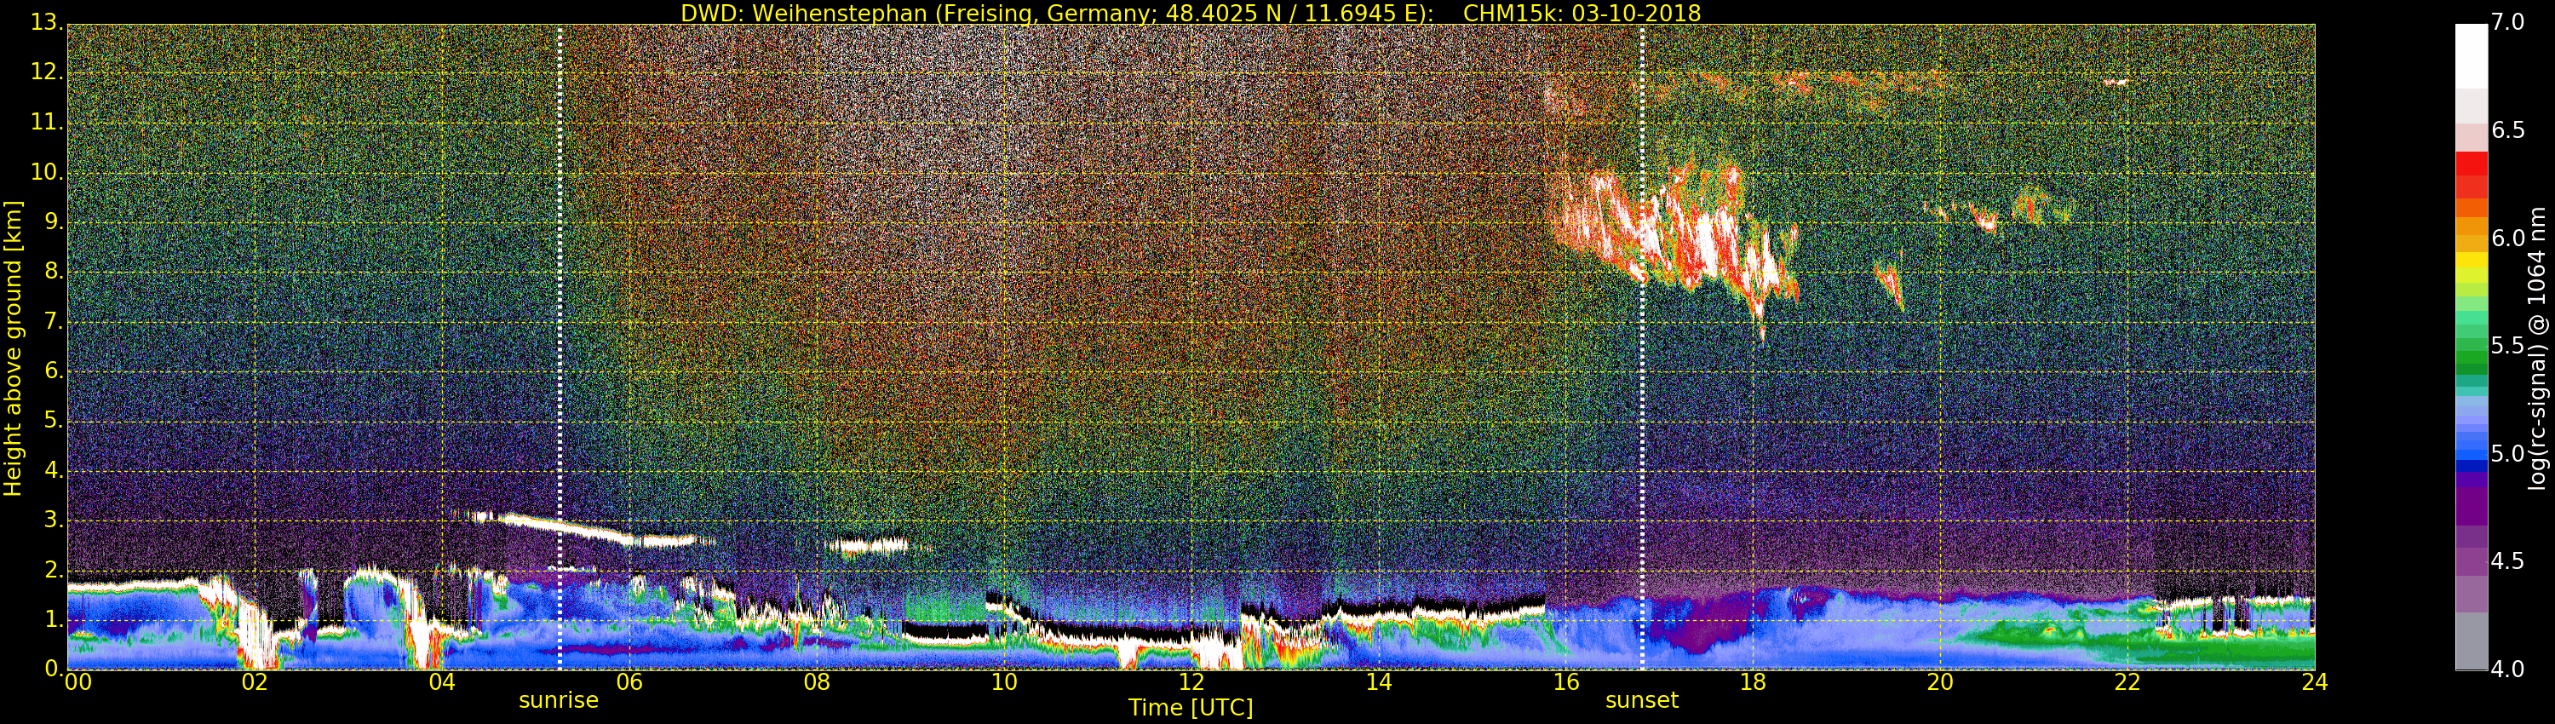2555x724 pixels.
Task: Click the time axis tick "10"
Action: pos(1005,682)
